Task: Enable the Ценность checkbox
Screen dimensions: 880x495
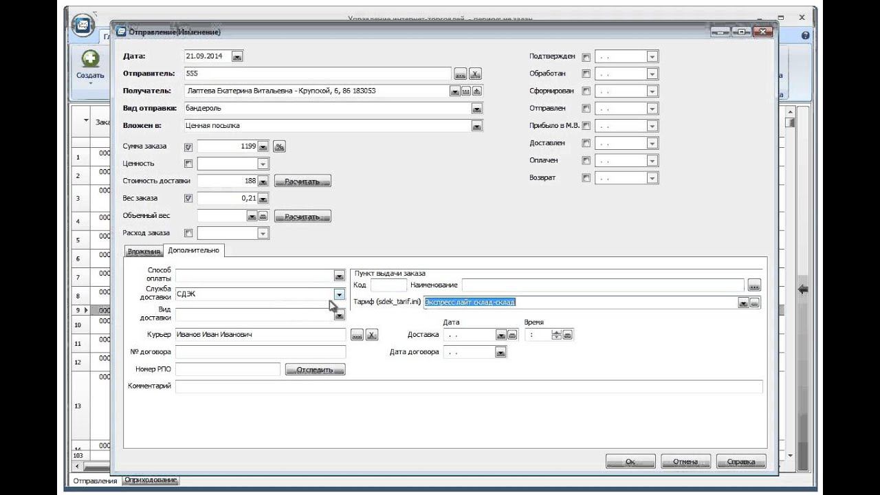Action: [x=188, y=164]
